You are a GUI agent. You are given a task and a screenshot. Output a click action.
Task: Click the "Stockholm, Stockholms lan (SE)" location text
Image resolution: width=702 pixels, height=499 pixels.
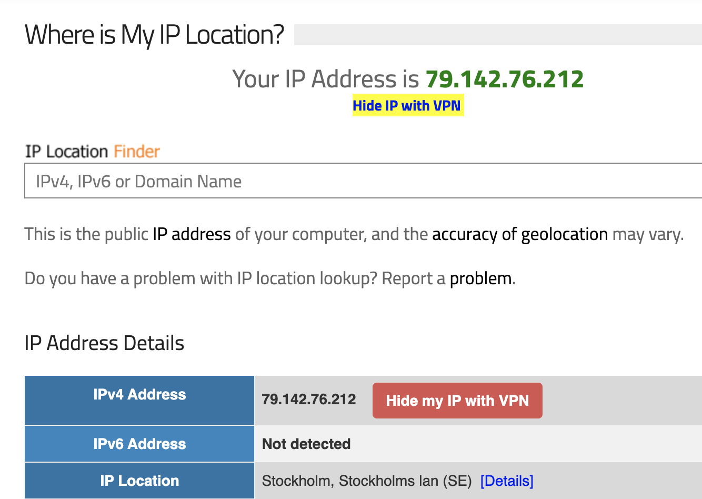tap(367, 481)
